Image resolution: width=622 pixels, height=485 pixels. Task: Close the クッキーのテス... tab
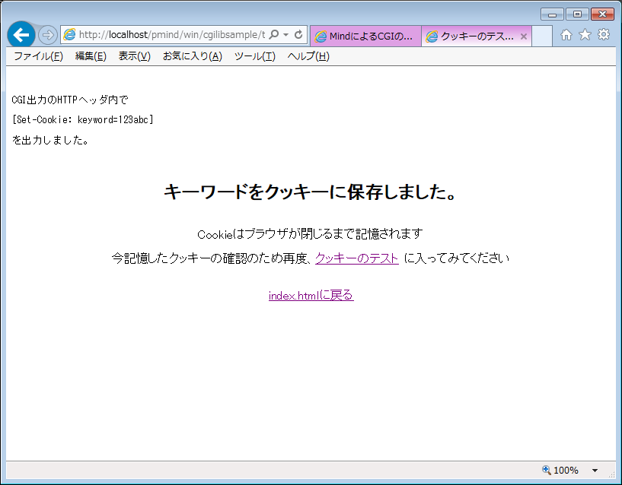524,36
